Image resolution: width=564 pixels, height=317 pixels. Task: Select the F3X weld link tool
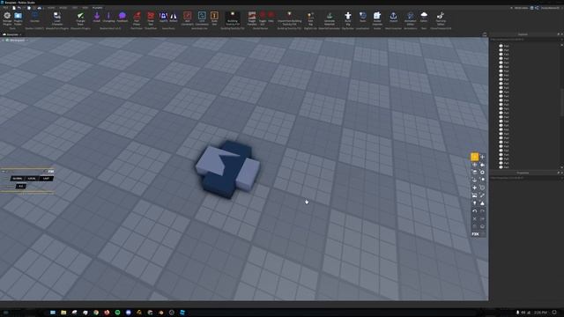(482, 195)
